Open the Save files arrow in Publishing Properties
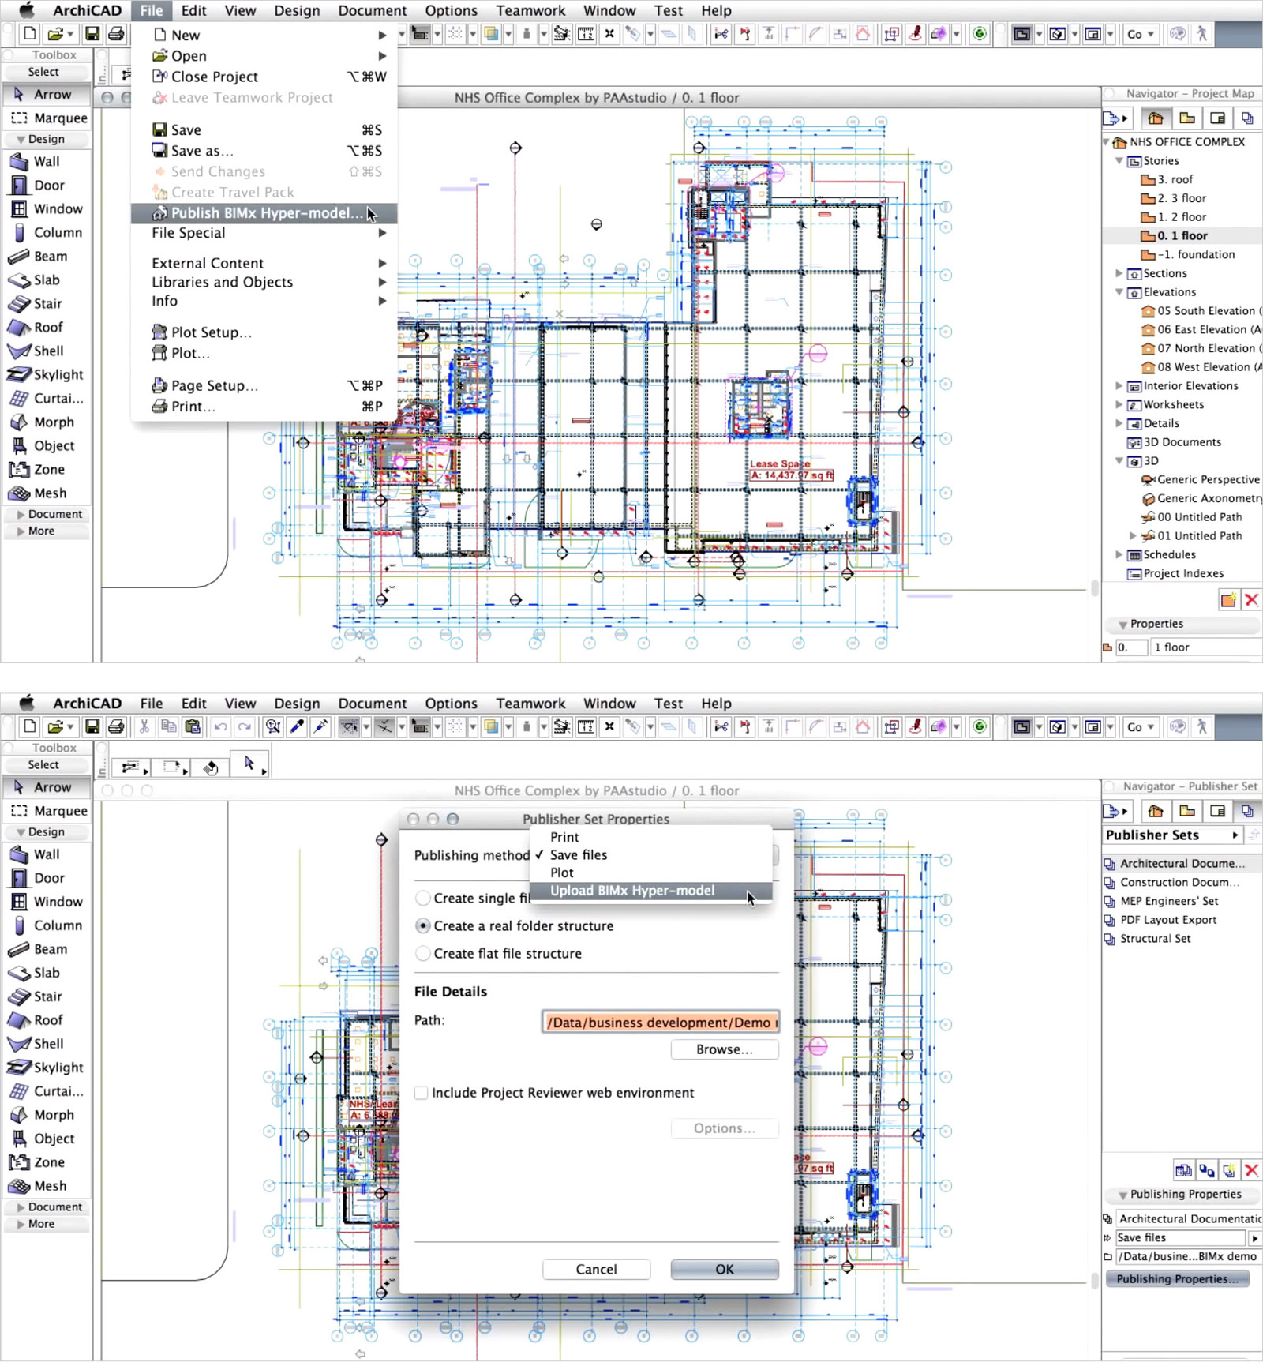Screen dimensions: 1263x1366 [x=1254, y=1238]
